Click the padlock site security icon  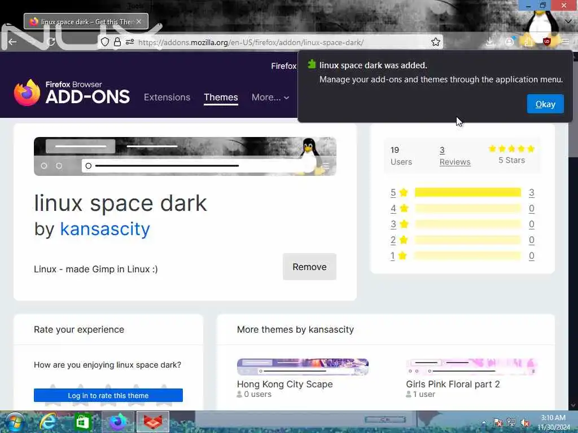point(117,42)
